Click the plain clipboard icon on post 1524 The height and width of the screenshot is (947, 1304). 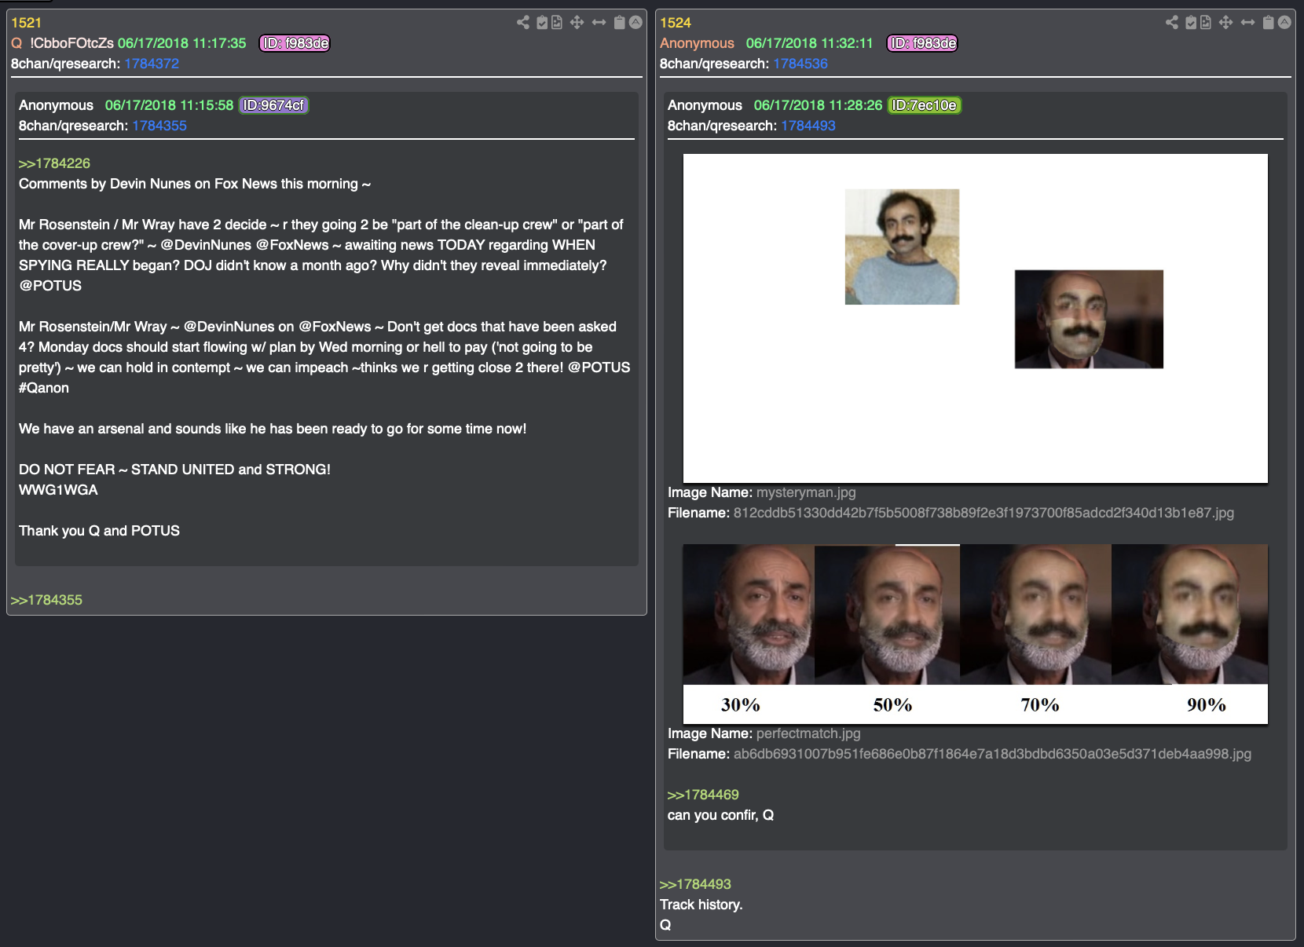point(1268,22)
